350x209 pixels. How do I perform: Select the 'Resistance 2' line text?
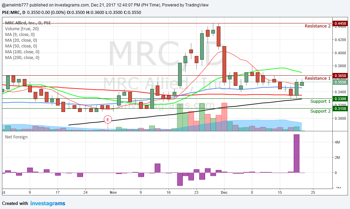318,26
